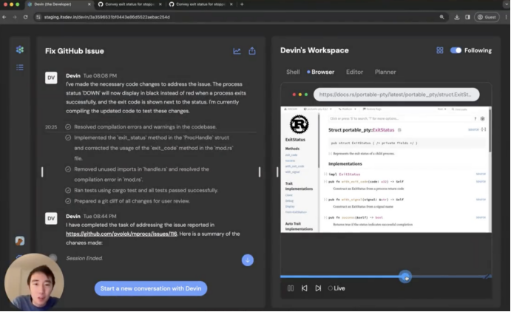Click the share session icon
Screen dimensions: 511x312
(252, 51)
